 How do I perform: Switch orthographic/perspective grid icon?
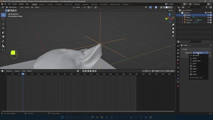click(x=173, y=36)
